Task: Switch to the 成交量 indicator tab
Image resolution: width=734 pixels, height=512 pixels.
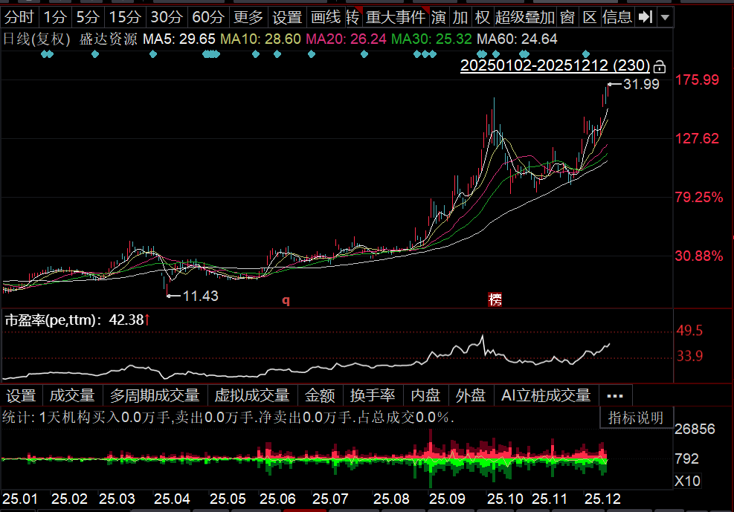Action: pyautogui.click(x=72, y=395)
